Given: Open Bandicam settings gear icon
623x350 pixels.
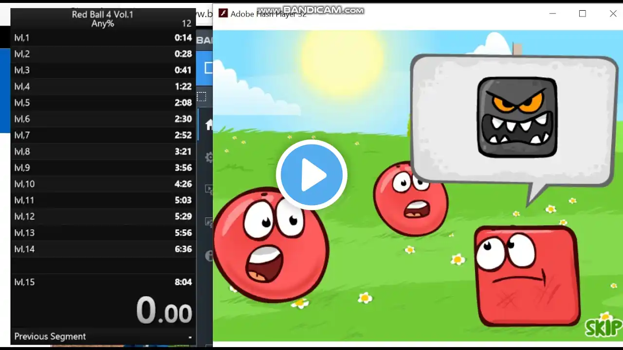Looking at the screenshot, I should (209, 157).
